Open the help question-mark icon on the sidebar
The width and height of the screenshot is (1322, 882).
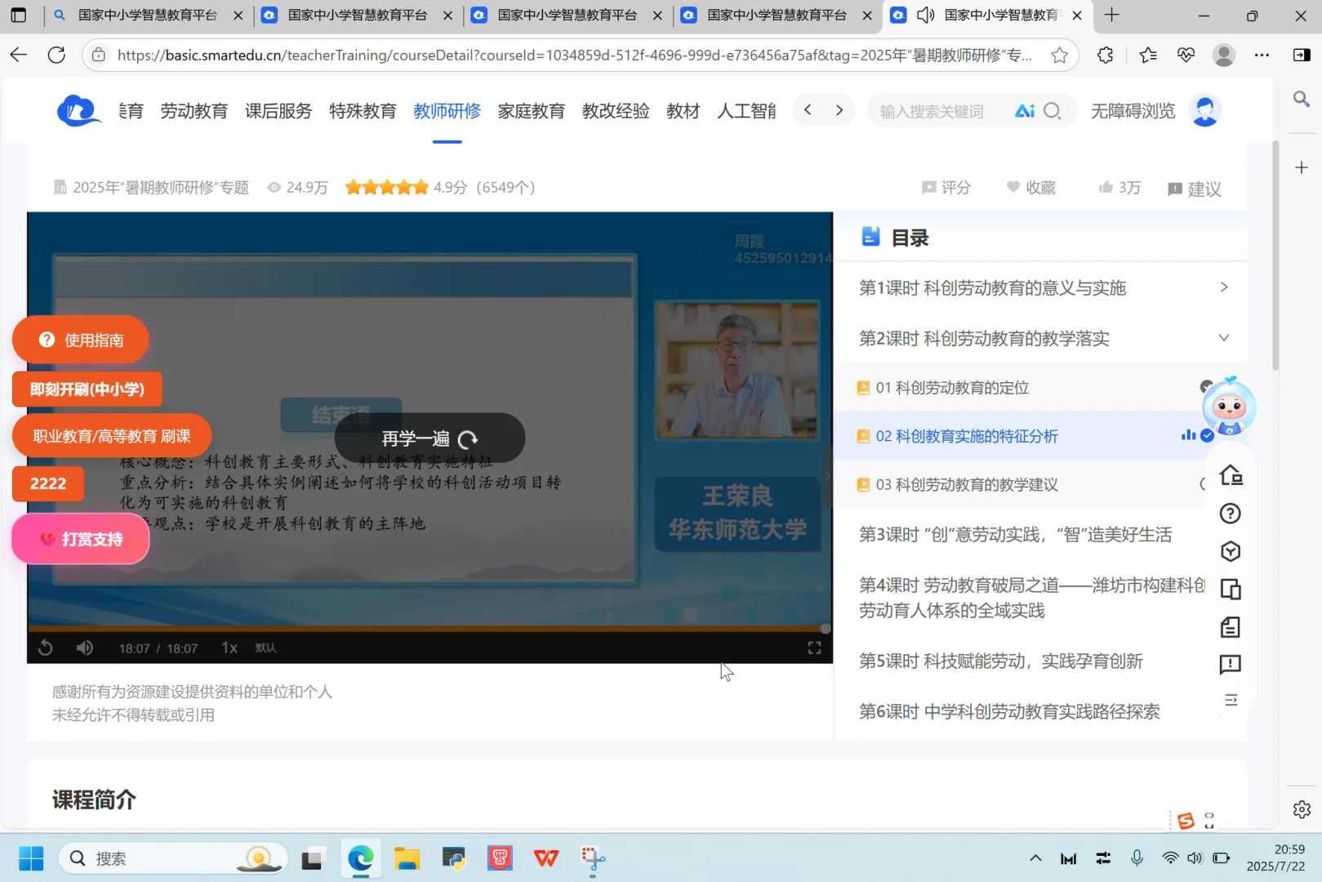(1229, 513)
